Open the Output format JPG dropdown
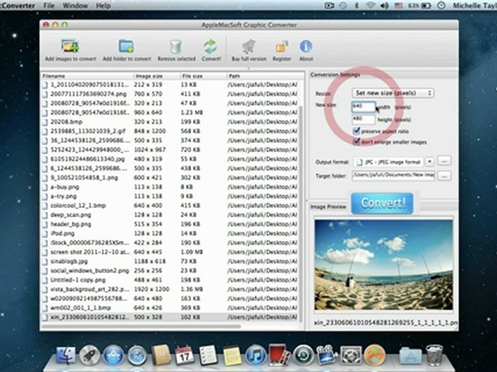The image size is (497, 372). click(388, 162)
